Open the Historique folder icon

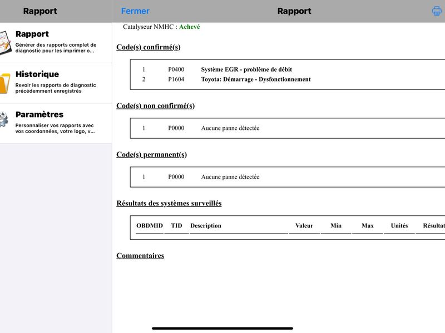pyautogui.click(x=5, y=83)
